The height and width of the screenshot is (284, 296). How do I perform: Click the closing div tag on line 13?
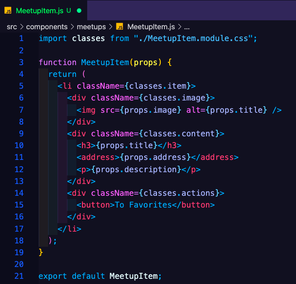coord(82,181)
